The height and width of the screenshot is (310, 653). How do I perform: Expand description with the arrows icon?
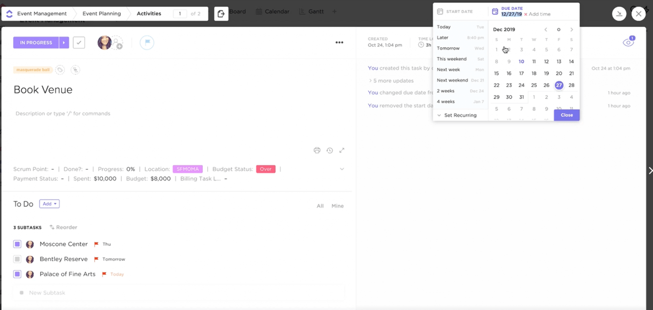(x=342, y=150)
